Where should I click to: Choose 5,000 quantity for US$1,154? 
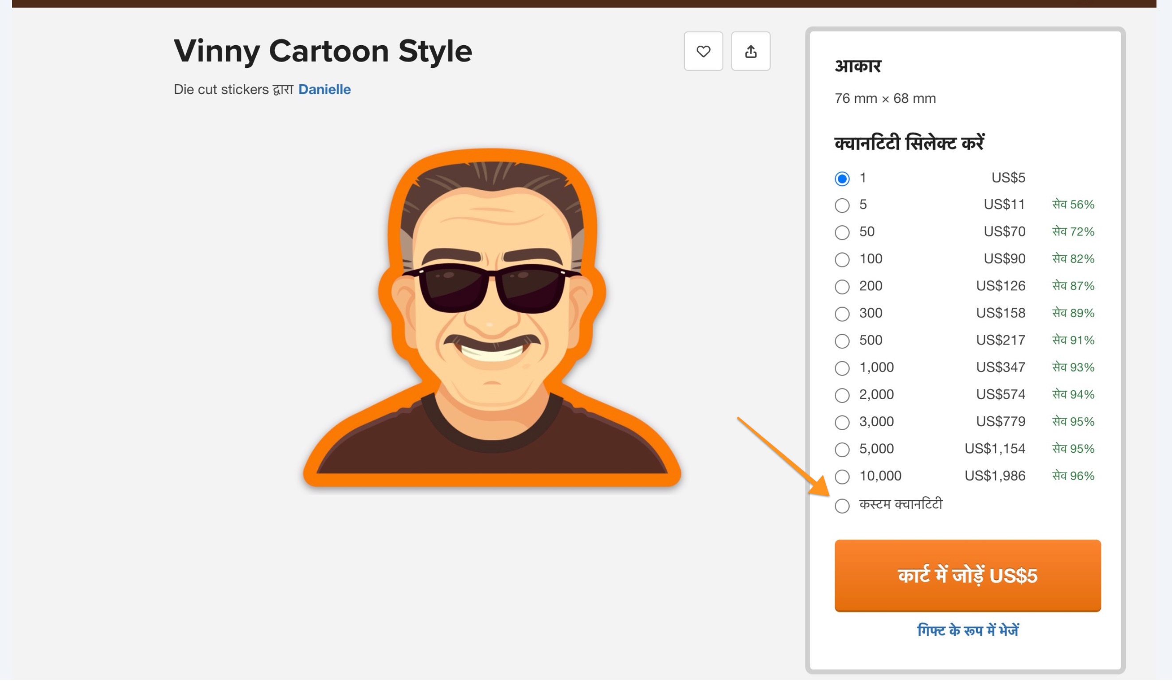[x=842, y=450]
